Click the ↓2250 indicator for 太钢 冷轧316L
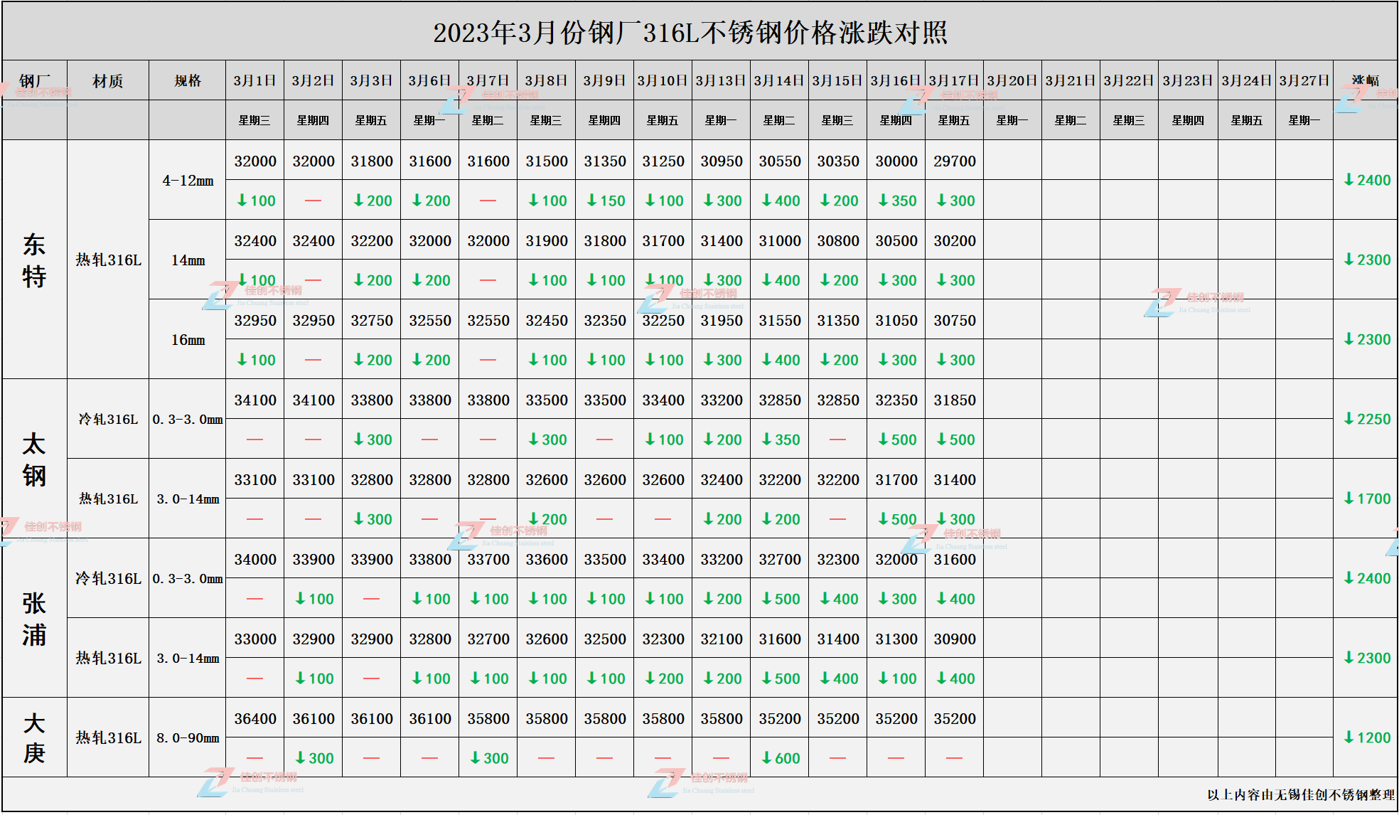The height and width of the screenshot is (815, 1399). [x=1366, y=420]
